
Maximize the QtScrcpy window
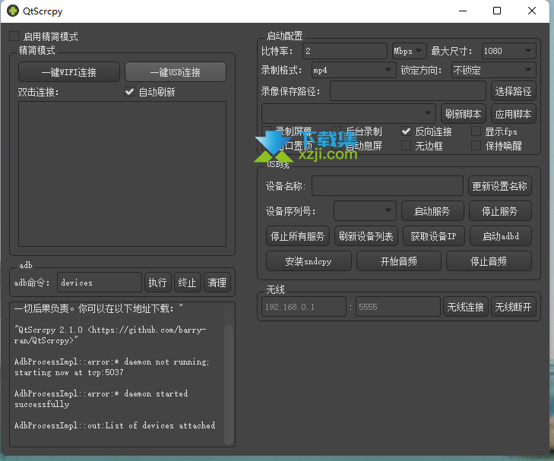(x=497, y=11)
